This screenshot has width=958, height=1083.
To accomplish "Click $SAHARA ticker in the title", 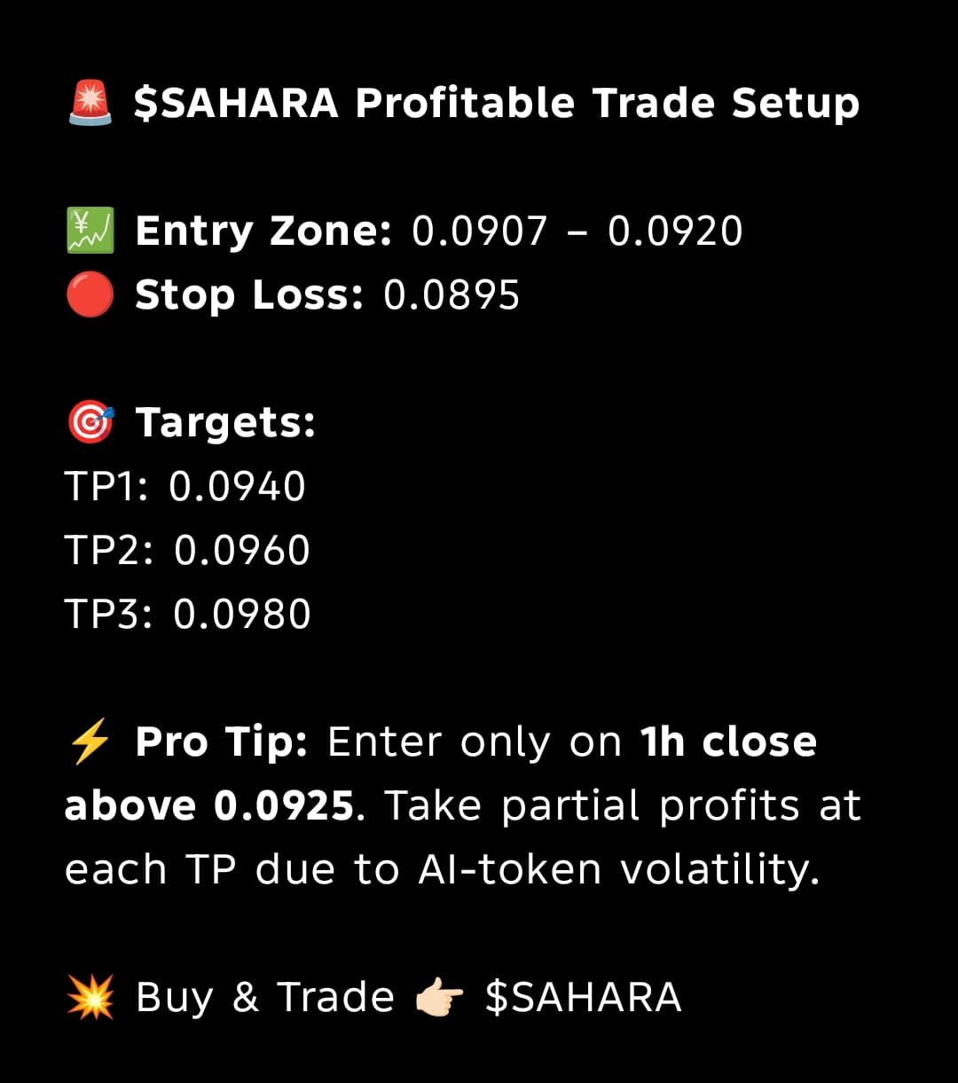I will 236,103.
